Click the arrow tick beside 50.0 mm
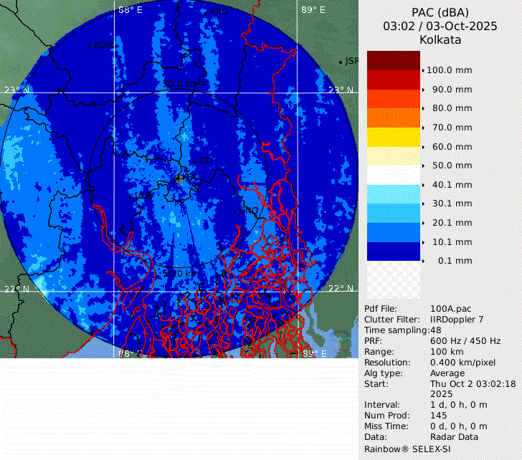Screen dimensions: 522x460 tap(423, 166)
